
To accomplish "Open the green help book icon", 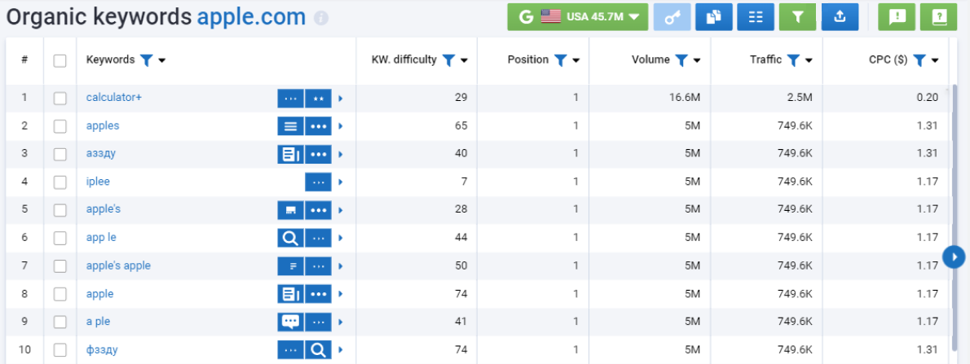I will click(x=938, y=16).
